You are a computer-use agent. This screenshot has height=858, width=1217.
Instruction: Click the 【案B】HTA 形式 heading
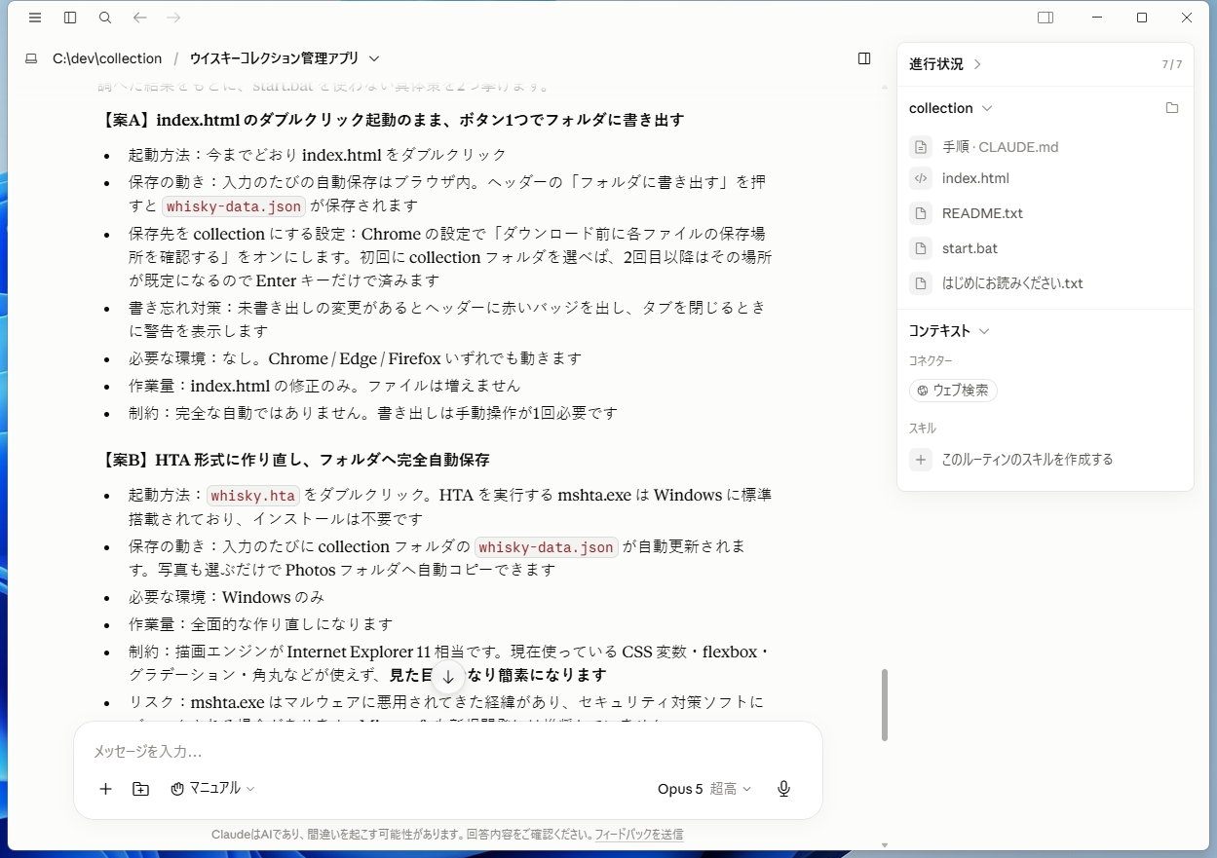point(294,460)
